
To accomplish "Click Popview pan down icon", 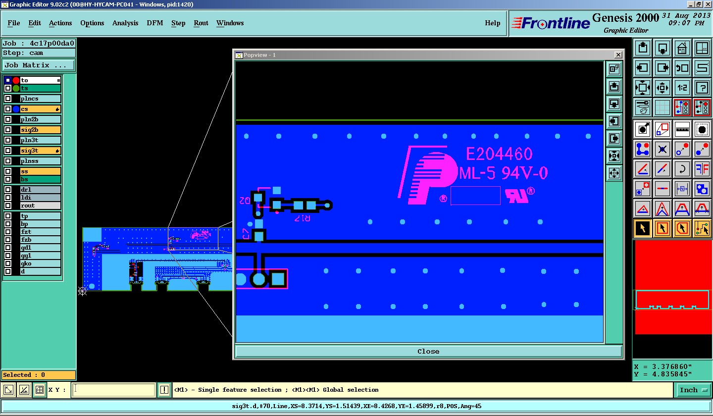I will 614,104.
